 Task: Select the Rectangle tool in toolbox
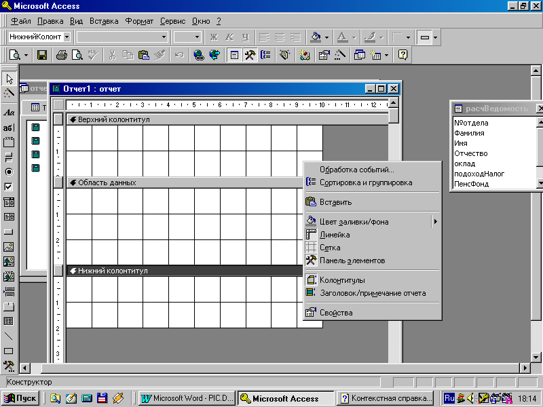[9, 351]
